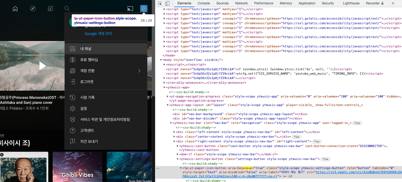Click the DevTools inspect element icon
This screenshot has width=402, height=182.
point(160,3)
